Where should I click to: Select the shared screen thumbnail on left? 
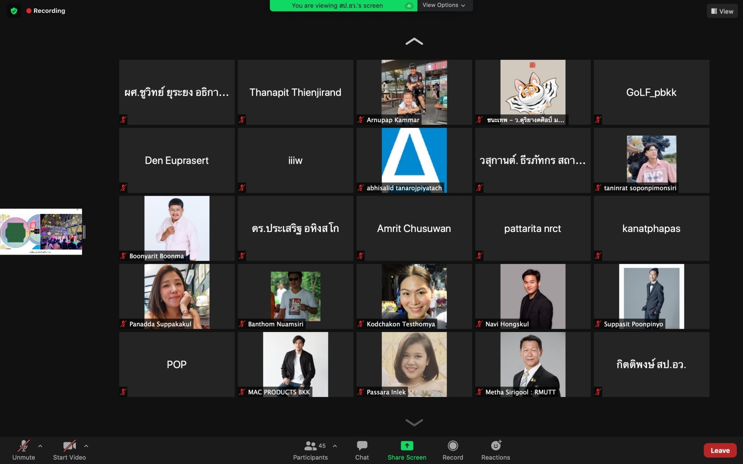point(41,232)
